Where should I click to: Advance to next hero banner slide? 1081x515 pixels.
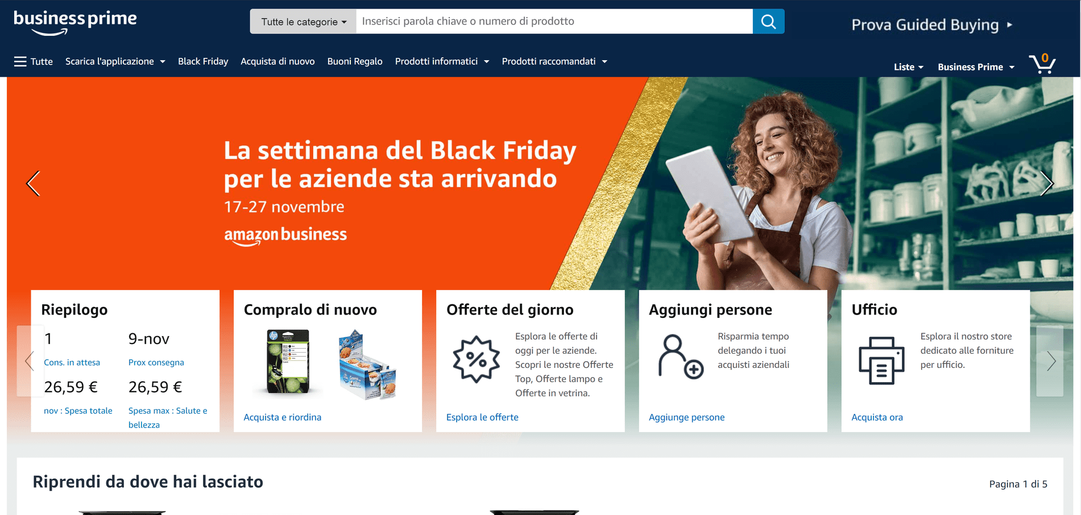pyautogui.click(x=1047, y=183)
